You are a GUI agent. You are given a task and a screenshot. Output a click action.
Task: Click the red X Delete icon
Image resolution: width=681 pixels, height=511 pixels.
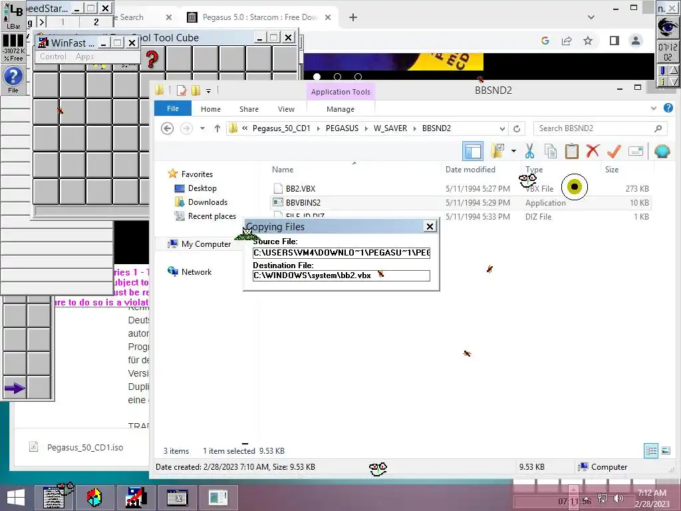(x=593, y=151)
